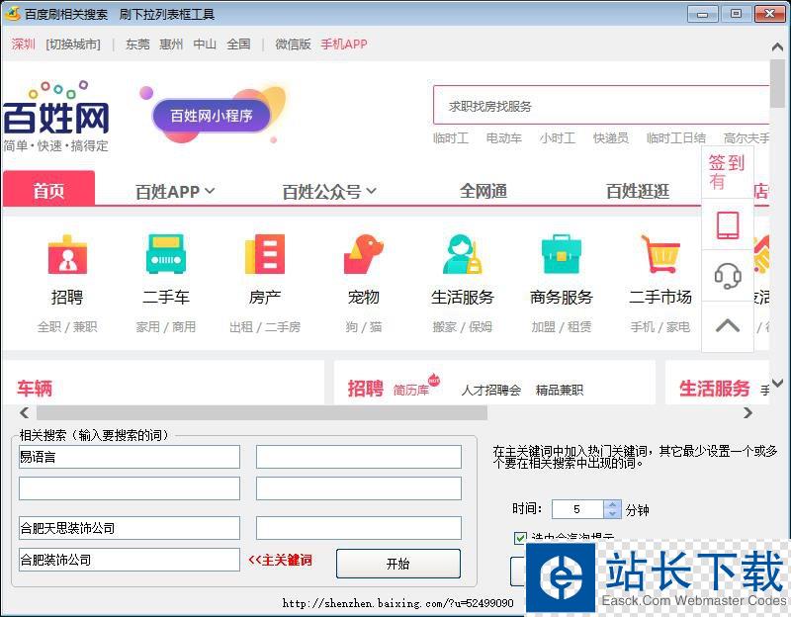This screenshot has height=617, width=791.
Task: Open the 全网通 nav tab
Action: (483, 192)
